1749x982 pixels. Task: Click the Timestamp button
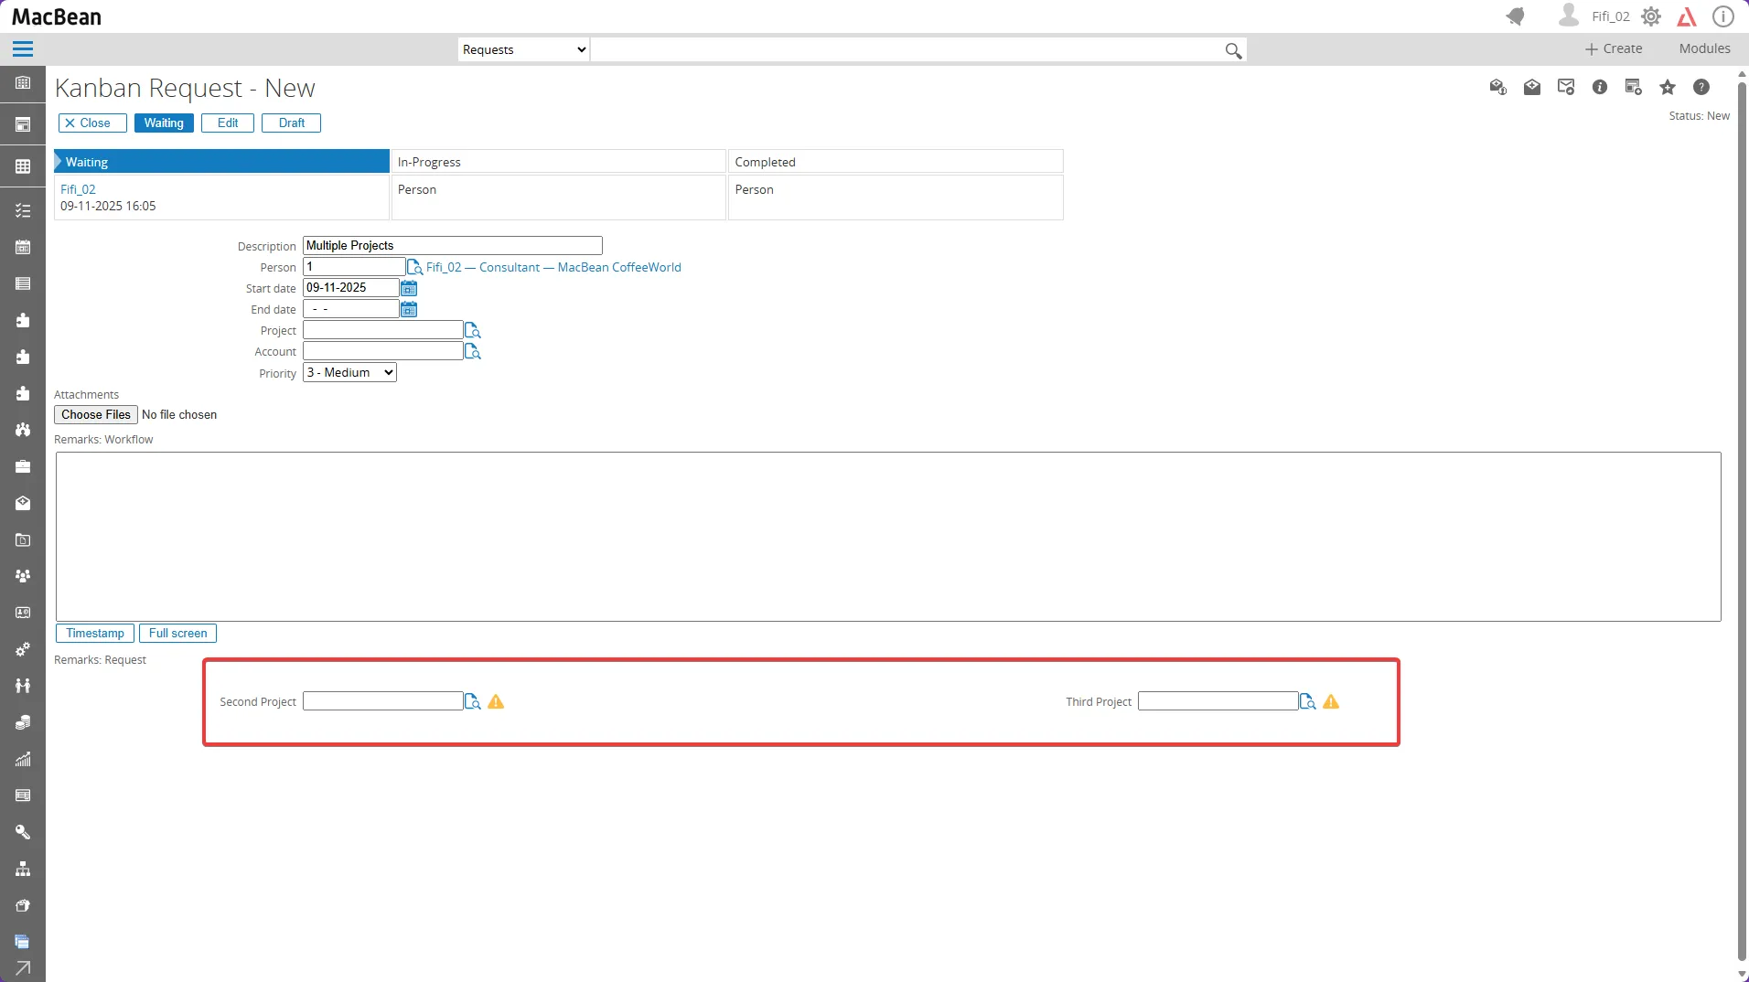pos(95,634)
